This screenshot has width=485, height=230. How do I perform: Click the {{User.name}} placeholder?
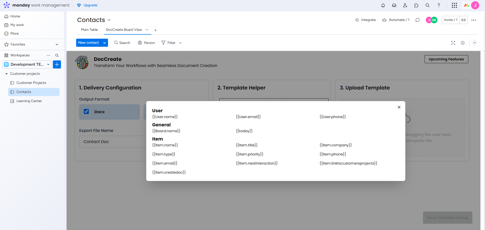coord(165,117)
